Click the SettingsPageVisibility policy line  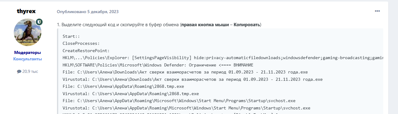(x=223, y=58)
